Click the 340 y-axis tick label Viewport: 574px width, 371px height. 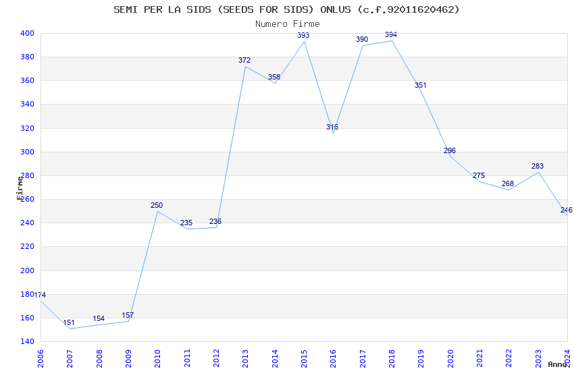click(27, 104)
